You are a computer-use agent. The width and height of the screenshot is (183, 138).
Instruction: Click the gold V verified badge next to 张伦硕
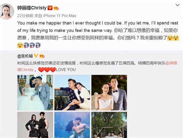click(x=36, y=56)
